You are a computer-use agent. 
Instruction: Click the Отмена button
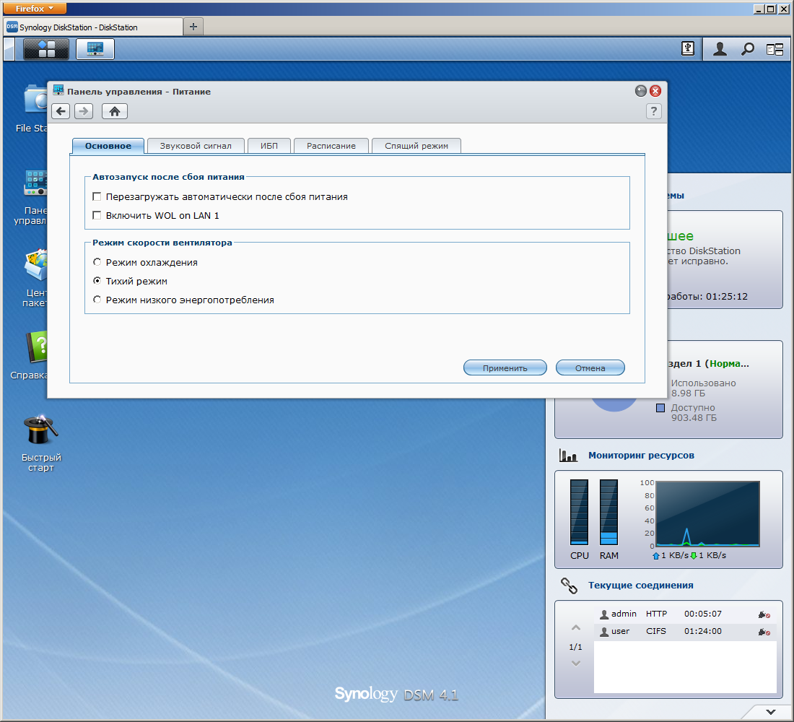(x=590, y=367)
